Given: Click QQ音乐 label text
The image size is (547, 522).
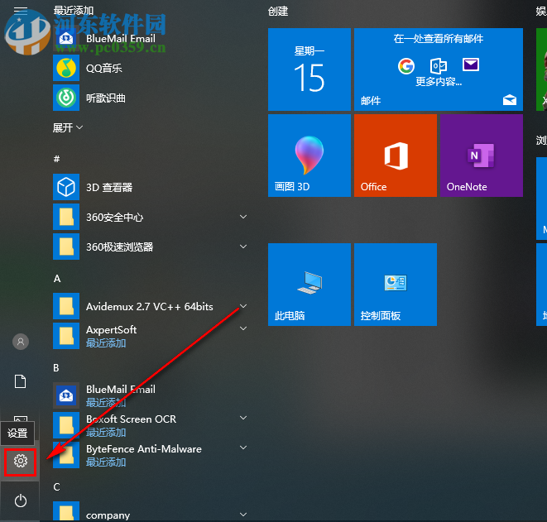Looking at the screenshot, I should point(104,69).
